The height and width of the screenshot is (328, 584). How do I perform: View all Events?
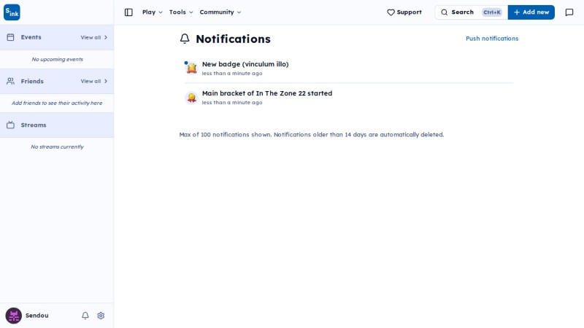pos(94,38)
